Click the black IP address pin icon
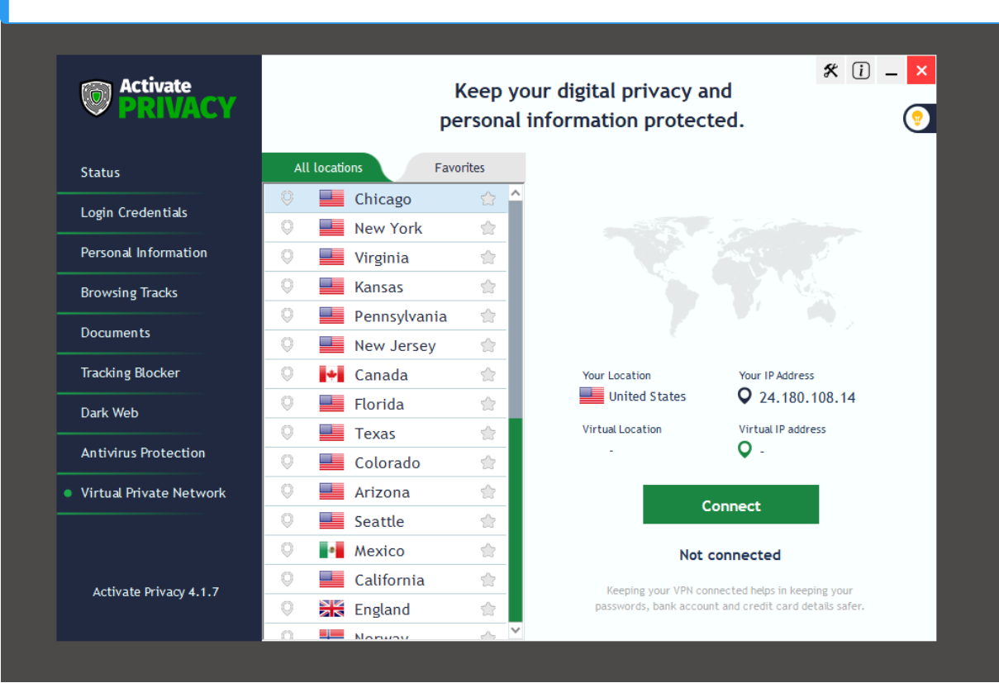Image resolution: width=999 pixels, height=683 pixels. 745,396
